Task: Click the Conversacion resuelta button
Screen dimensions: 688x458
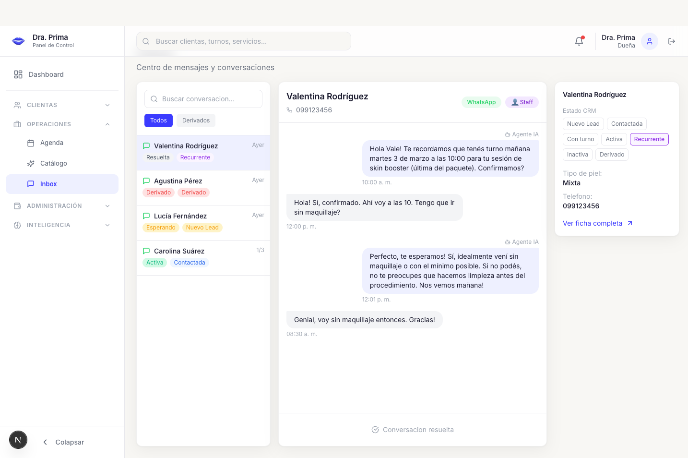Action: pyautogui.click(x=412, y=430)
